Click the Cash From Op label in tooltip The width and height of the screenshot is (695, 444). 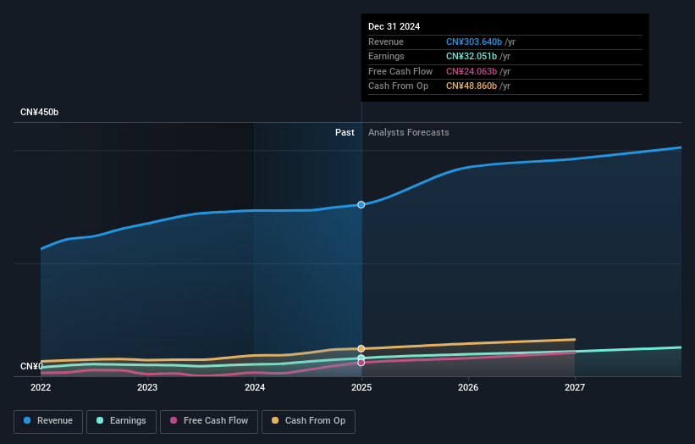(398, 86)
